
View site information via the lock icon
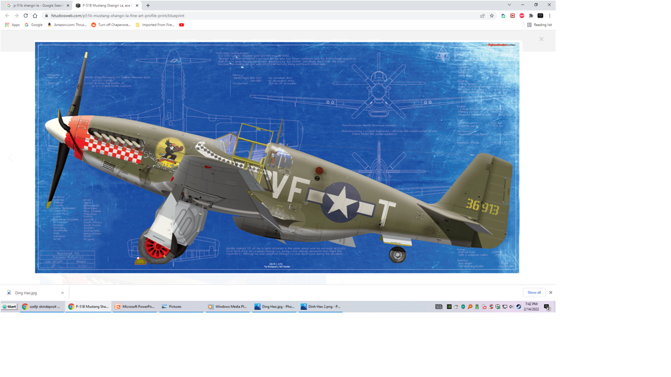(46, 16)
